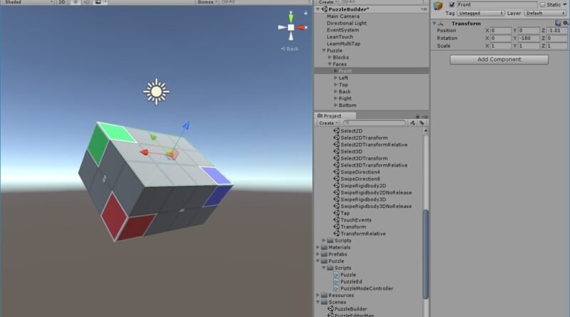Screen dimensions: 570x317
Task: Click the Project panel scroll up arrow
Action: click(425, 130)
